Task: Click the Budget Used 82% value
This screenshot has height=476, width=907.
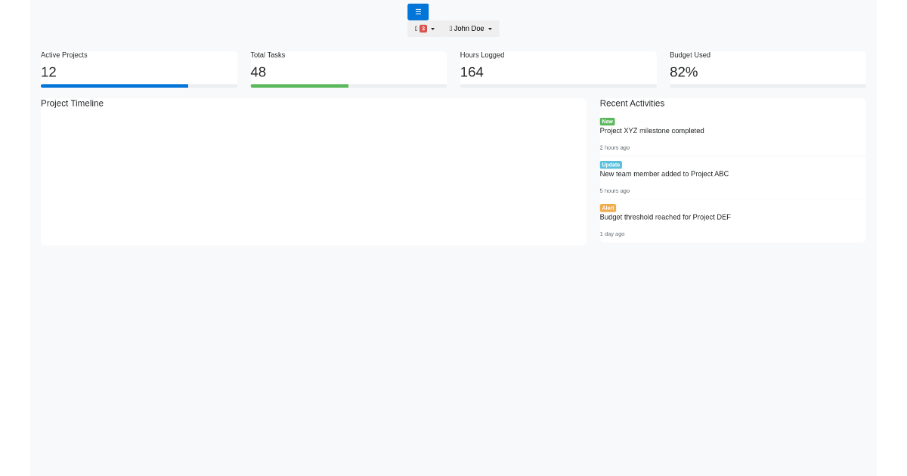Action: pyautogui.click(x=683, y=72)
